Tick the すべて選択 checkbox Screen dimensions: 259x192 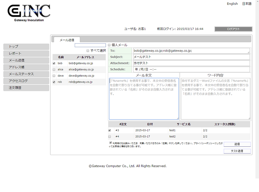(88, 51)
